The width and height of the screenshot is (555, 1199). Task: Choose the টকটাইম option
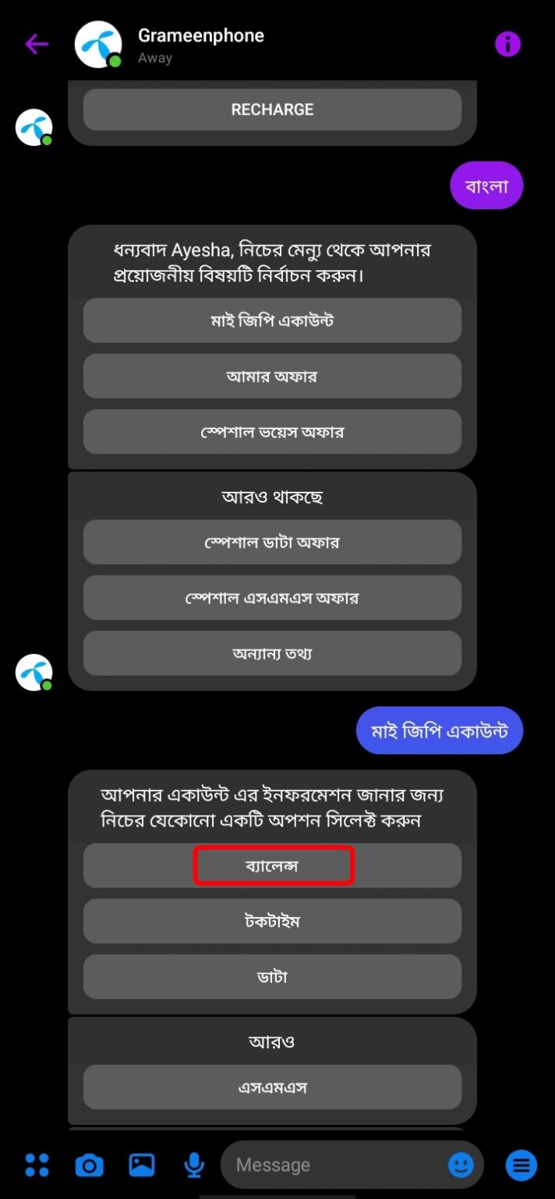point(272,921)
